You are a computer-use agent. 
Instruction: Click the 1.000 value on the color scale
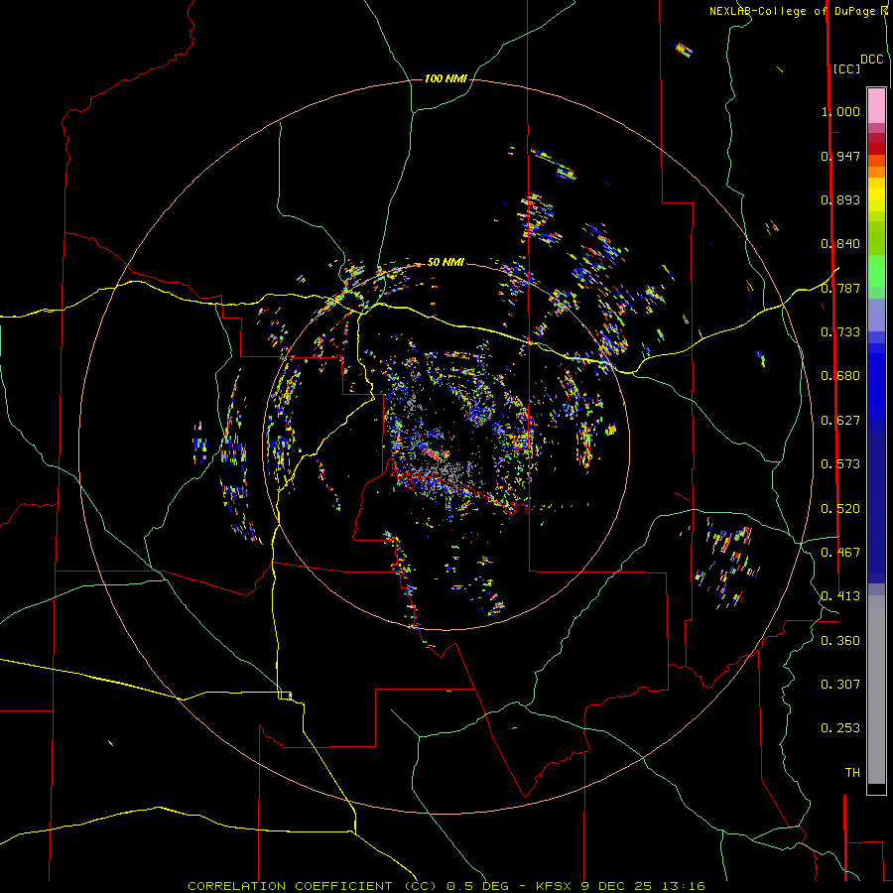tap(840, 111)
